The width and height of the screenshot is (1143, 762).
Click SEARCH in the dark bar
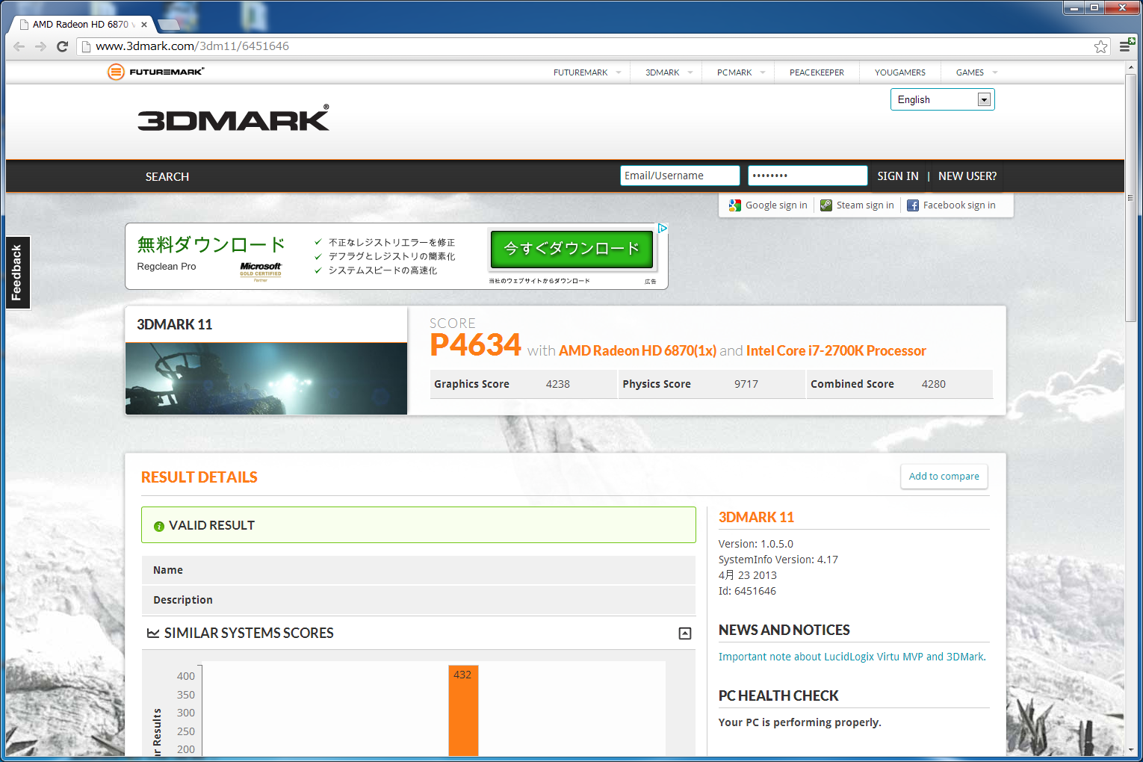coord(167,176)
